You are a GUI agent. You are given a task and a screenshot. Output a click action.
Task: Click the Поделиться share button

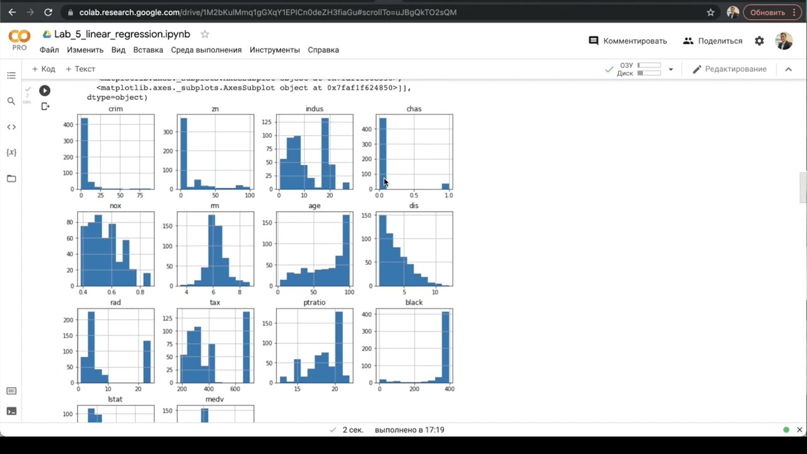point(712,40)
